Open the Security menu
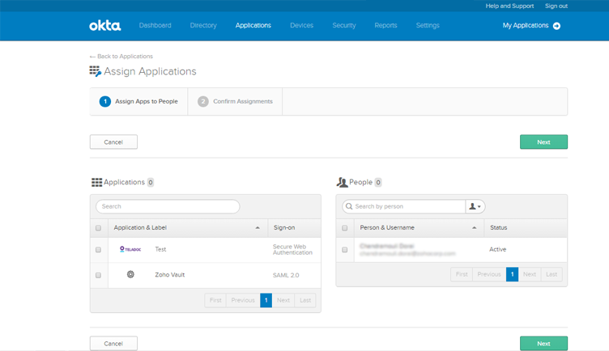The width and height of the screenshot is (609, 351). coord(343,26)
